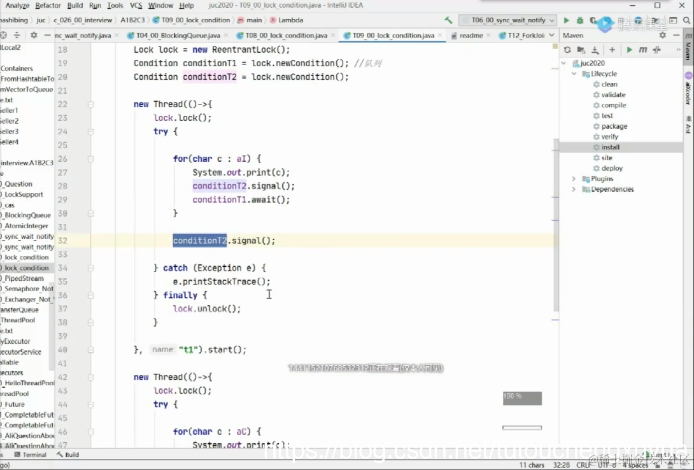
Task: Close the T09_00_lock_condition.java tab
Action: 440,35
